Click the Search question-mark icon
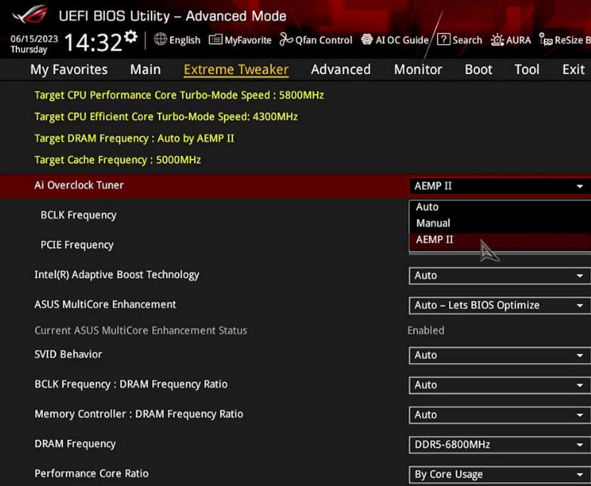This screenshot has height=486, width=591. pyautogui.click(x=443, y=39)
